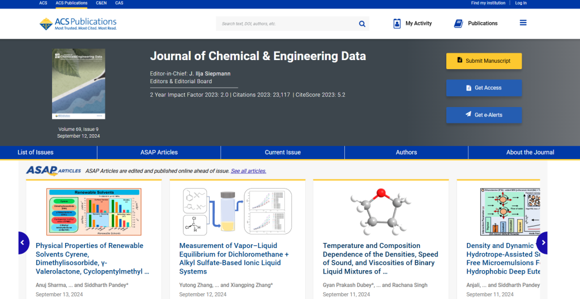Viewport: 580px width, 299px height.
Task: Open the journal cover thumbnail
Action: 78,84
